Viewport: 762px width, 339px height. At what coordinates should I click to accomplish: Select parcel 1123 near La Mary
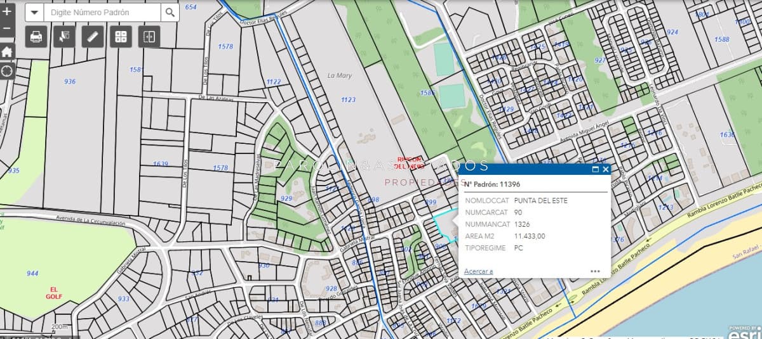[348, 100]
